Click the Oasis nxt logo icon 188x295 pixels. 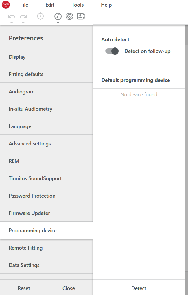click(6, 5)
